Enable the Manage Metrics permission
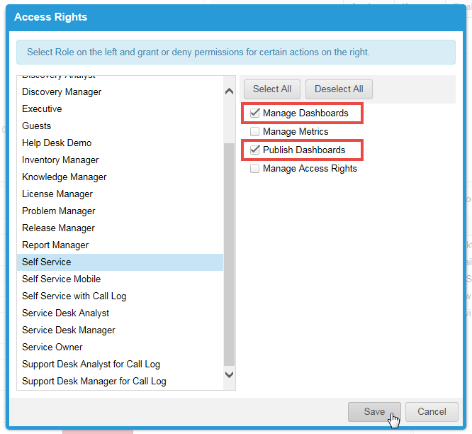Image resolution: width=472 pixels, height=434 pixels. (x=255, y=132)
